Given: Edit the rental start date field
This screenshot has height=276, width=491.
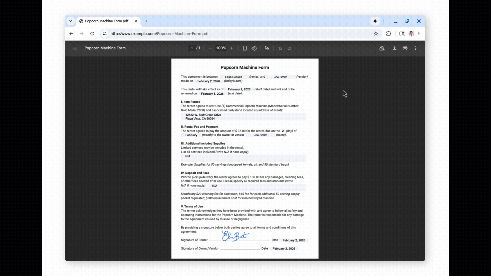Looking at the screenshot, I should 239,89.
